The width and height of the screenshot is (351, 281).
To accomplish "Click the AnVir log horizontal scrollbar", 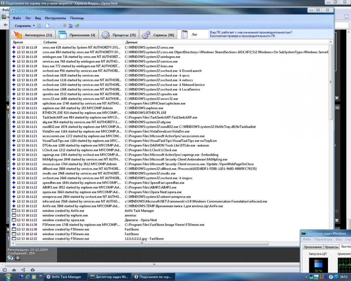I will click(x=142, y=243).
